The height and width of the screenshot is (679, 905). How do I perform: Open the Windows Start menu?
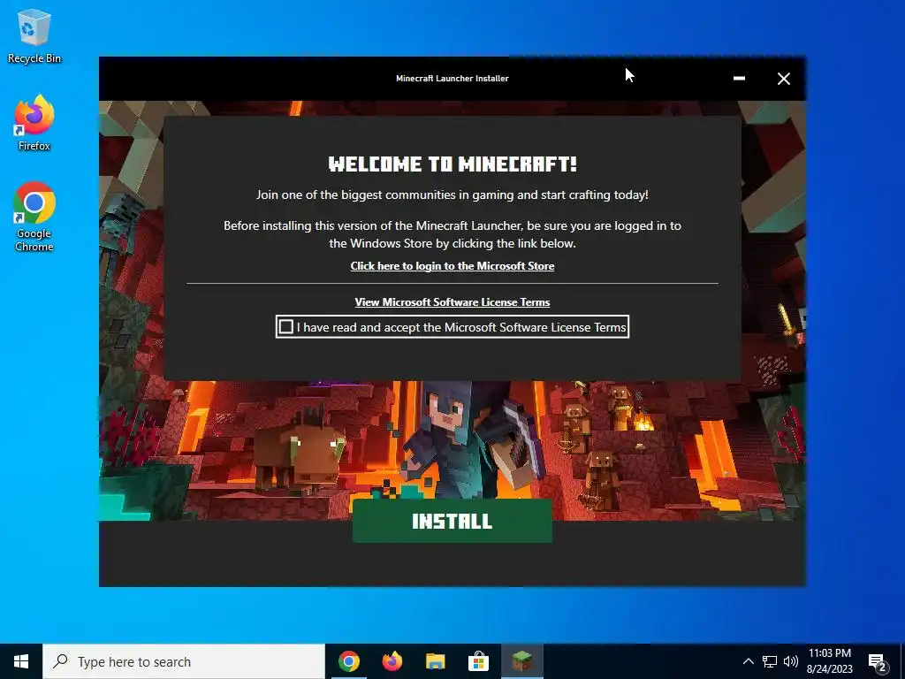tap(21, 661)
